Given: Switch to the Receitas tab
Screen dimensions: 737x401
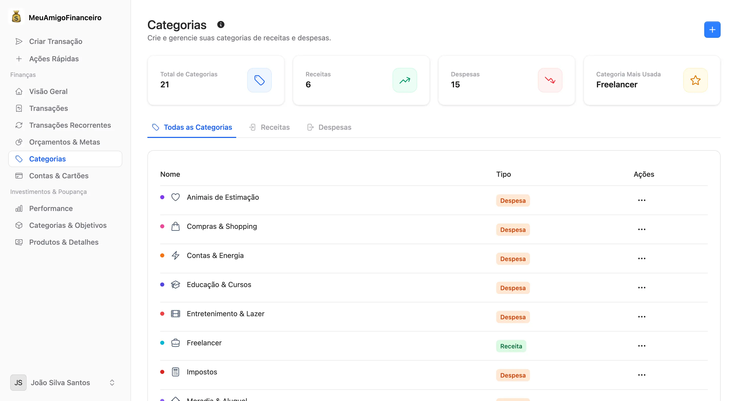Looking at the screenshot, I should [269, 127].
